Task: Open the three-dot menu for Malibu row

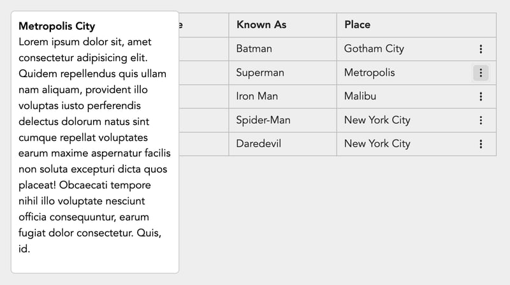Action: tap(481, 97)
